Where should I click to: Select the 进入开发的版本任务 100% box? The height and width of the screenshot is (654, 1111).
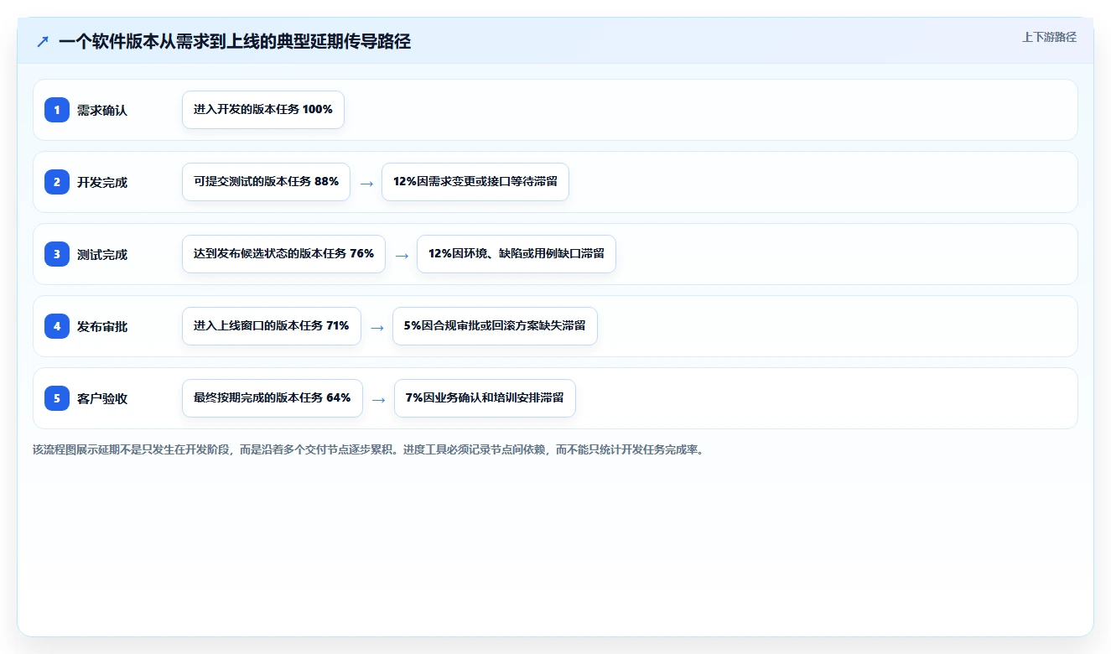[263, 110]
